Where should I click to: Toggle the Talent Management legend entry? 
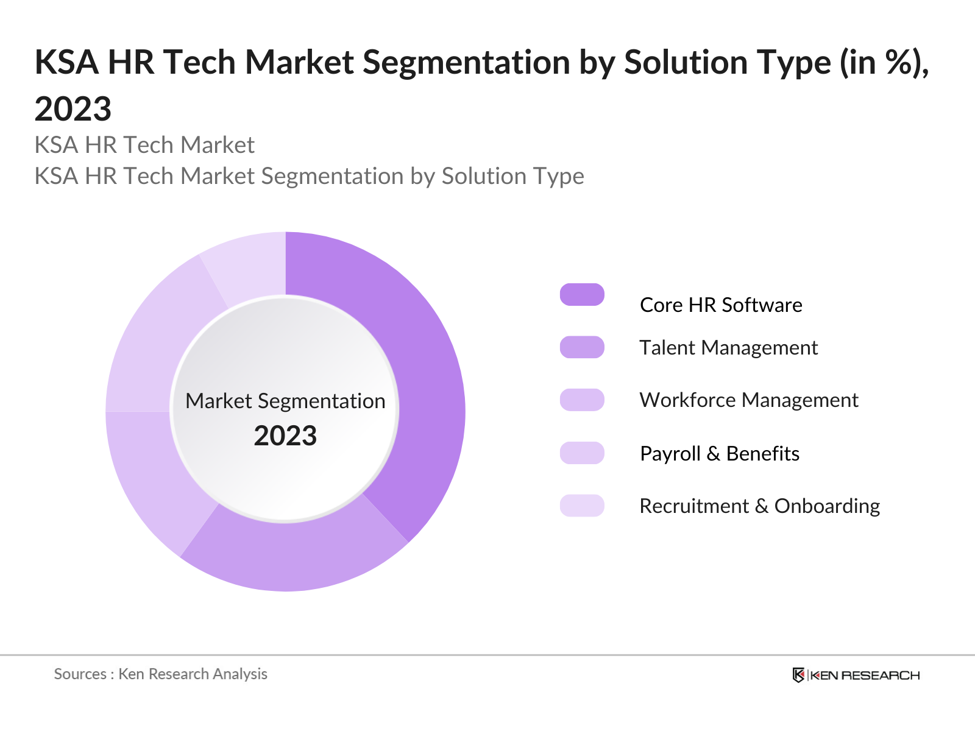pyautogui.click(x=729, y=348)
